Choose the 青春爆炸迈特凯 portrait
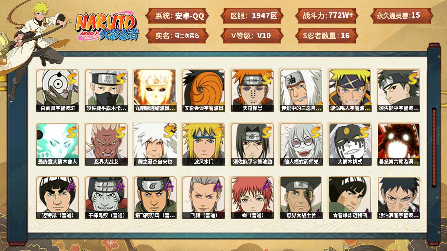The width and height of the screenshot is (447, 251). click(x=350, y=198)
